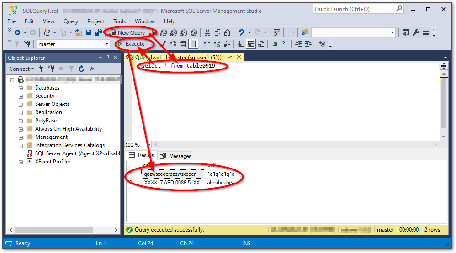Click the New Query button
Screen dimensions: 456x253
127,32
